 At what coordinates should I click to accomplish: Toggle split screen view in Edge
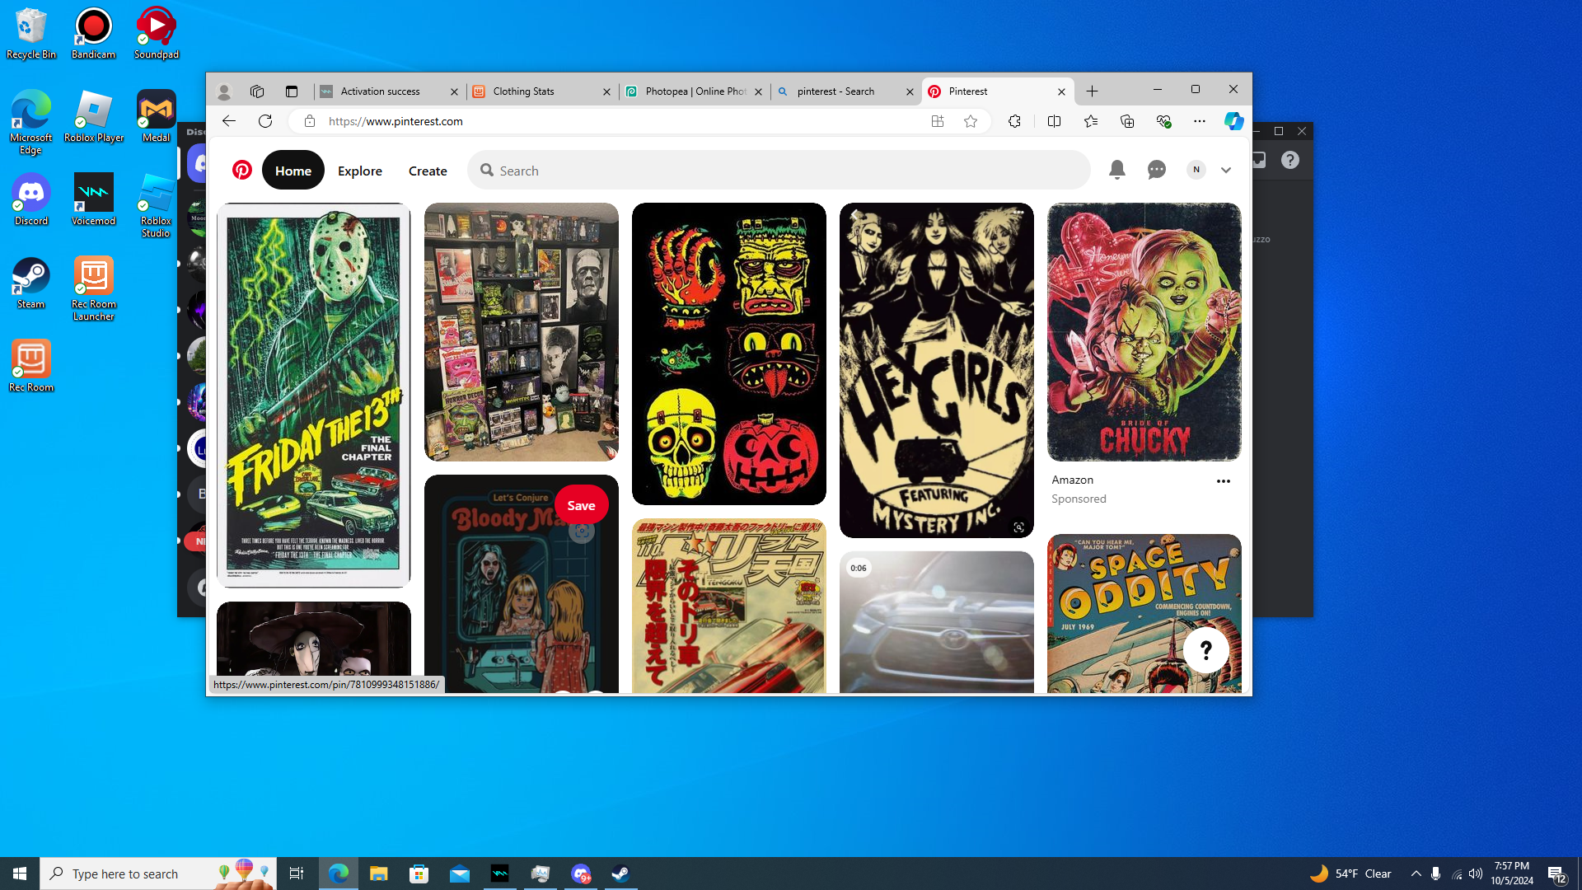pyautogui.click(x=1054, y=121)
